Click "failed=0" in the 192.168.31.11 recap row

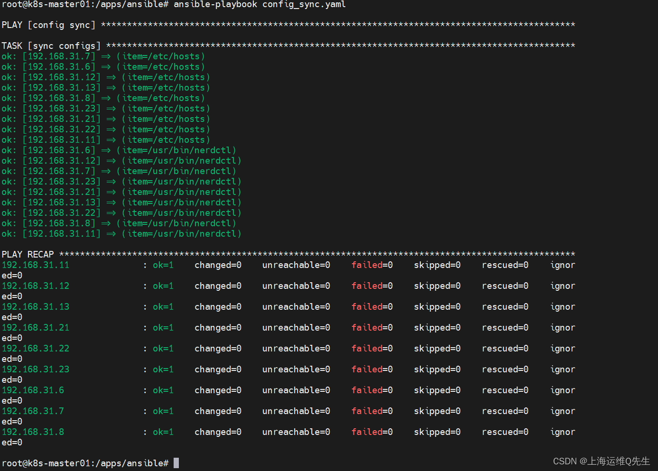372,265
